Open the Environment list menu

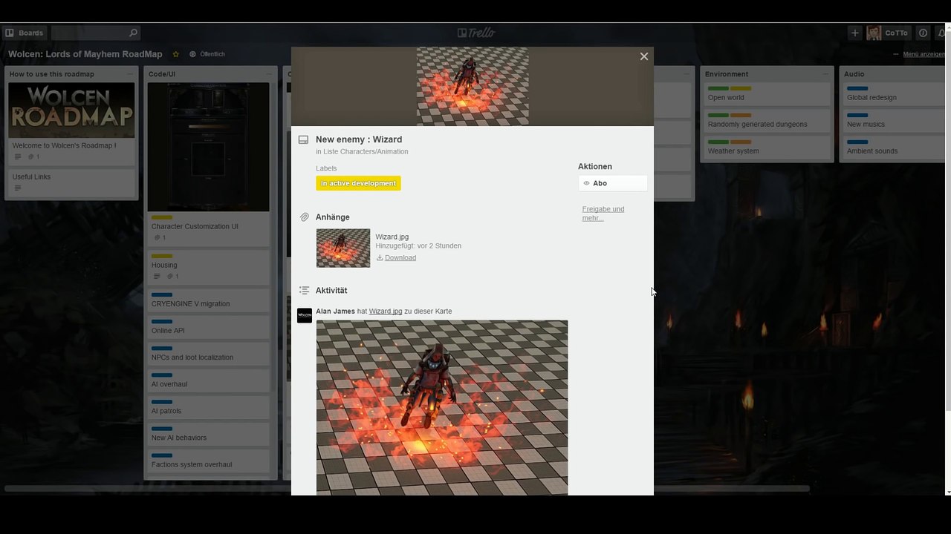[825, 74]
